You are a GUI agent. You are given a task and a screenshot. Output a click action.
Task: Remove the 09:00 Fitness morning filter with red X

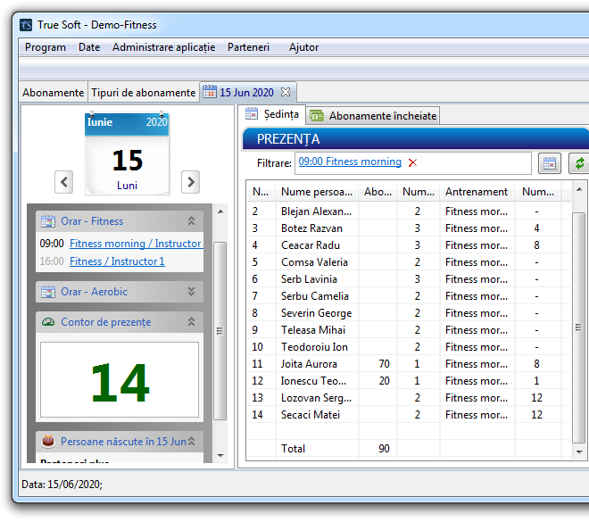coord(412,162)
